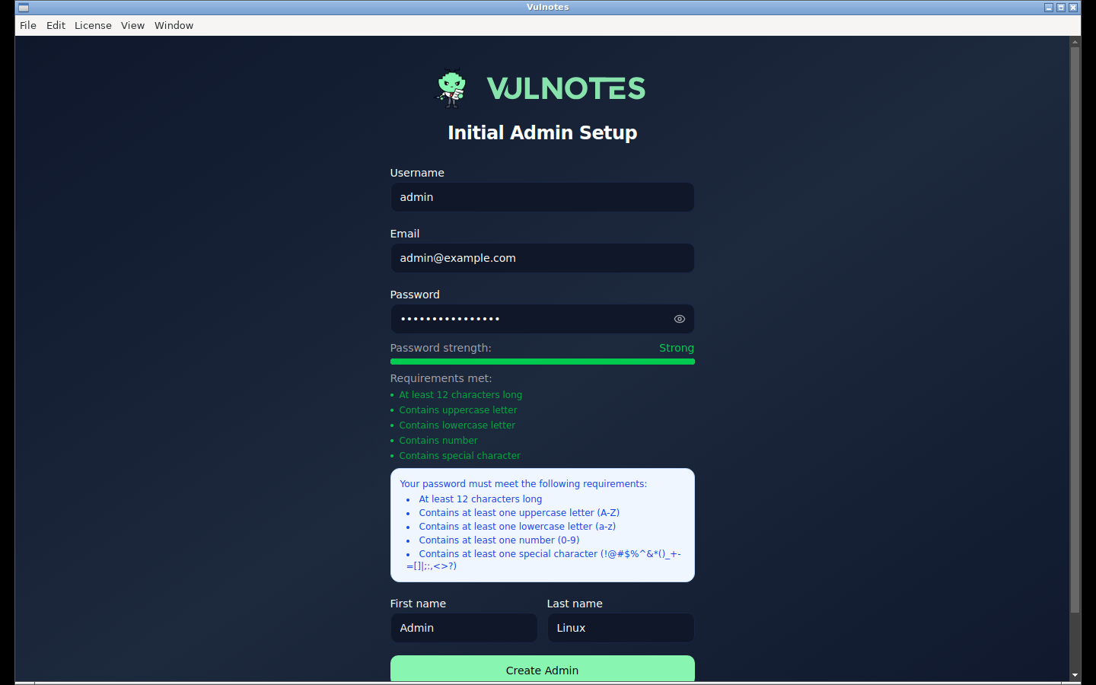Click the Create Admin button
Viewport: 1096px width, 685px height.
click(x=543, y=669)
